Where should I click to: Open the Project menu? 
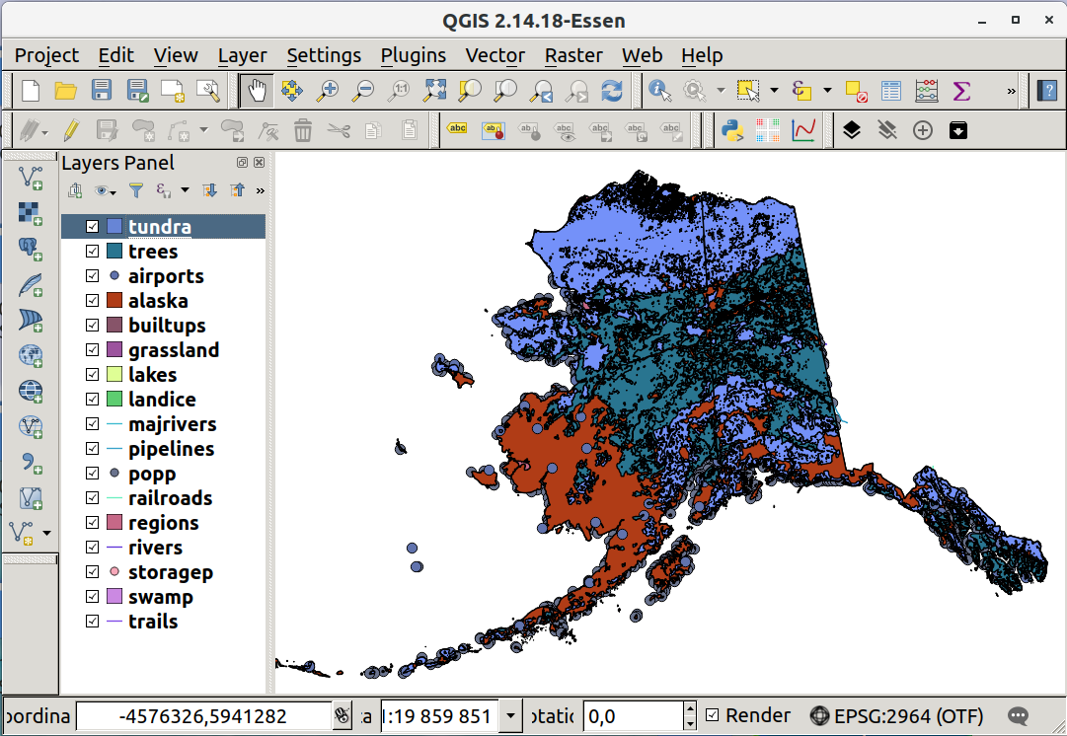(46, 55)
